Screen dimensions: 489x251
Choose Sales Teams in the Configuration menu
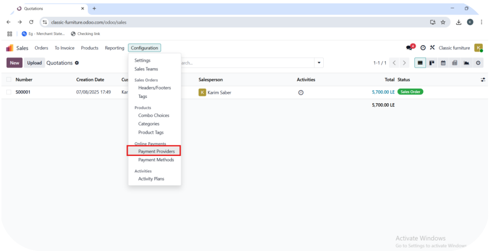[x=146, y=69]
